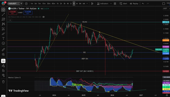This screenshot has width=170, height=97.
Task: Click the blue BUY price button
Action: click(x=28, y=13)
